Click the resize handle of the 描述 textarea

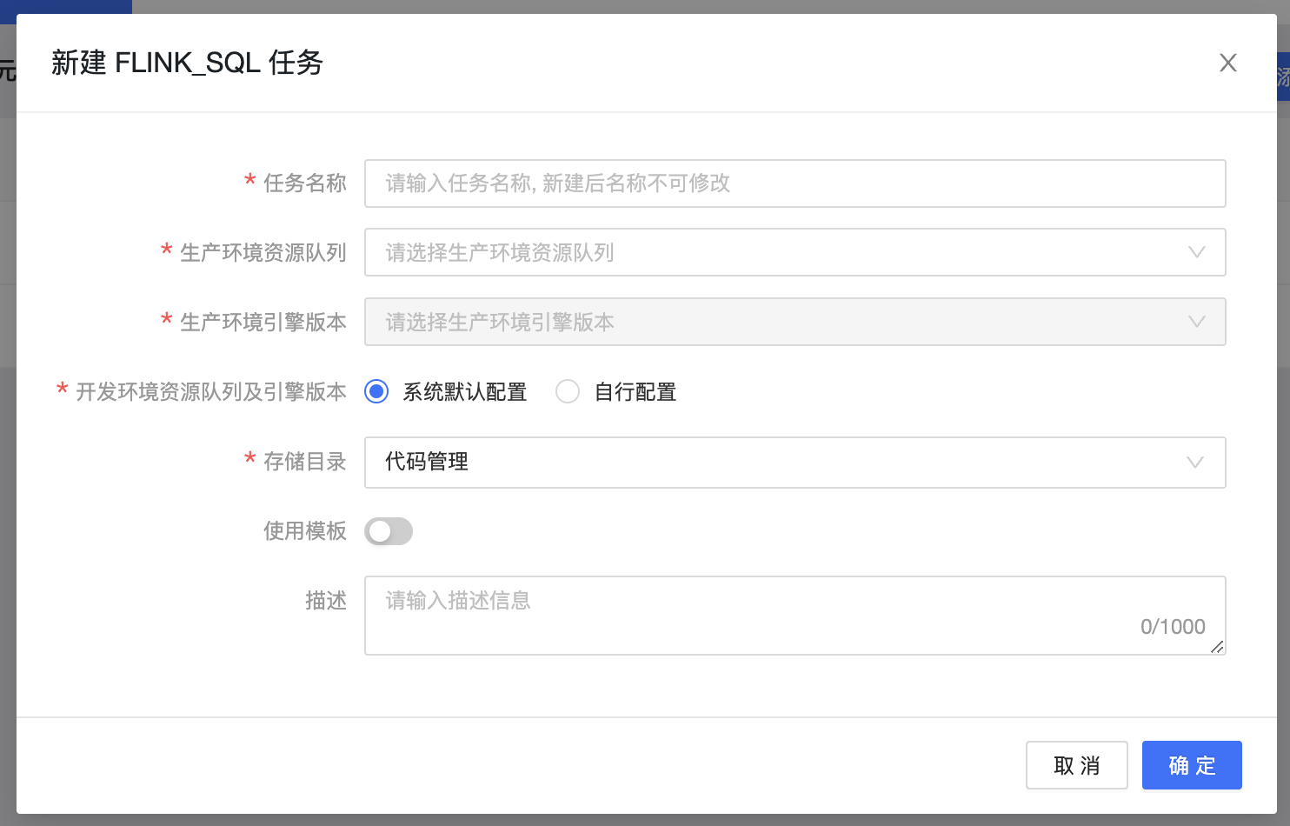point(1217,646)
